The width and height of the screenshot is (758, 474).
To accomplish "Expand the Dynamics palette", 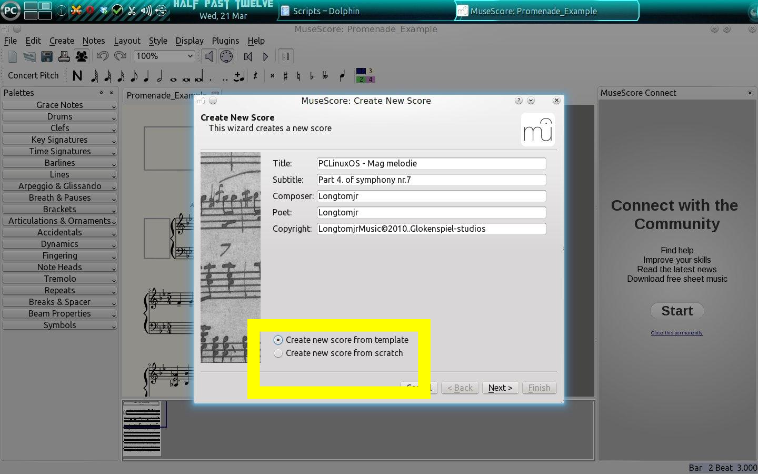I will point(59,244).
